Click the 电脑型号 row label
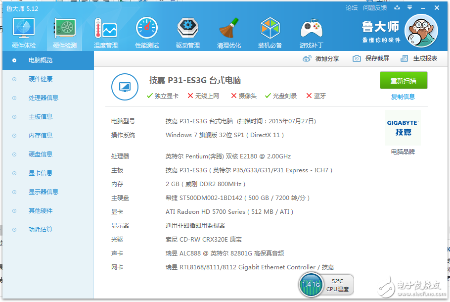450x302 pixels. 123,121
